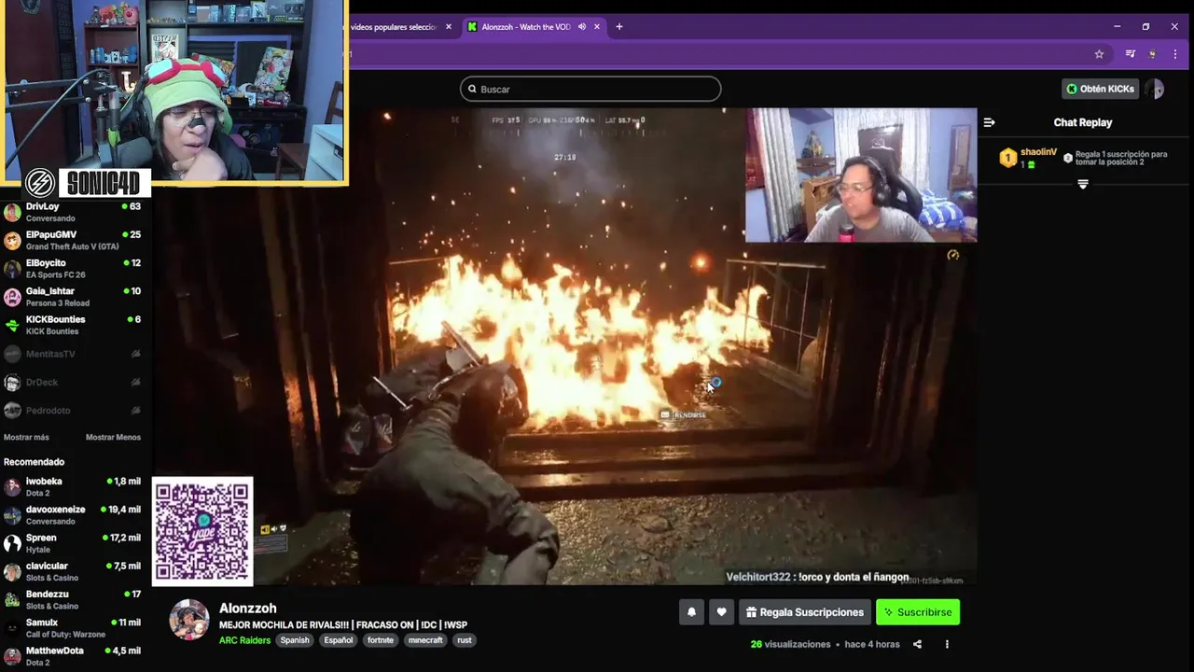Close the Alonzzoh VOD tab

tap(597, 26)
